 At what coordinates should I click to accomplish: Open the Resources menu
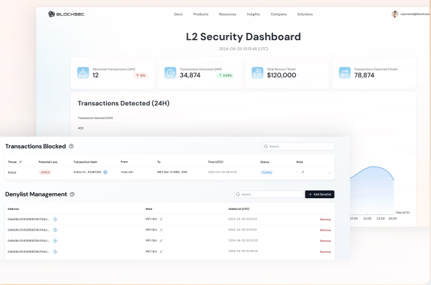227,14
